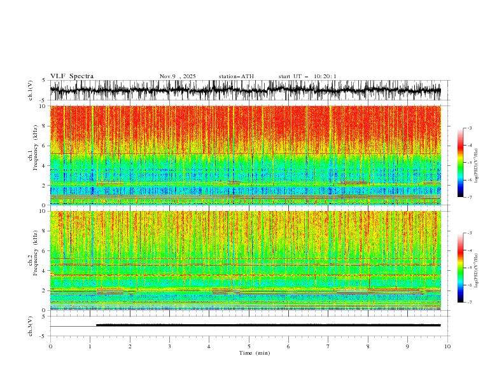
Task: Click the time axis tick label "1"
Action: point(90,346)
